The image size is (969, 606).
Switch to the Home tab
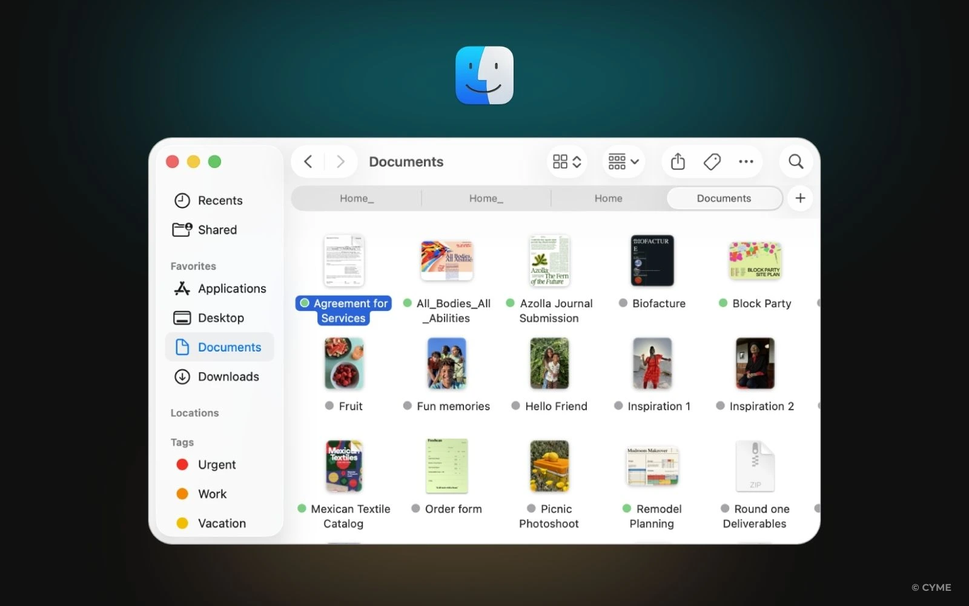(607, 198)
